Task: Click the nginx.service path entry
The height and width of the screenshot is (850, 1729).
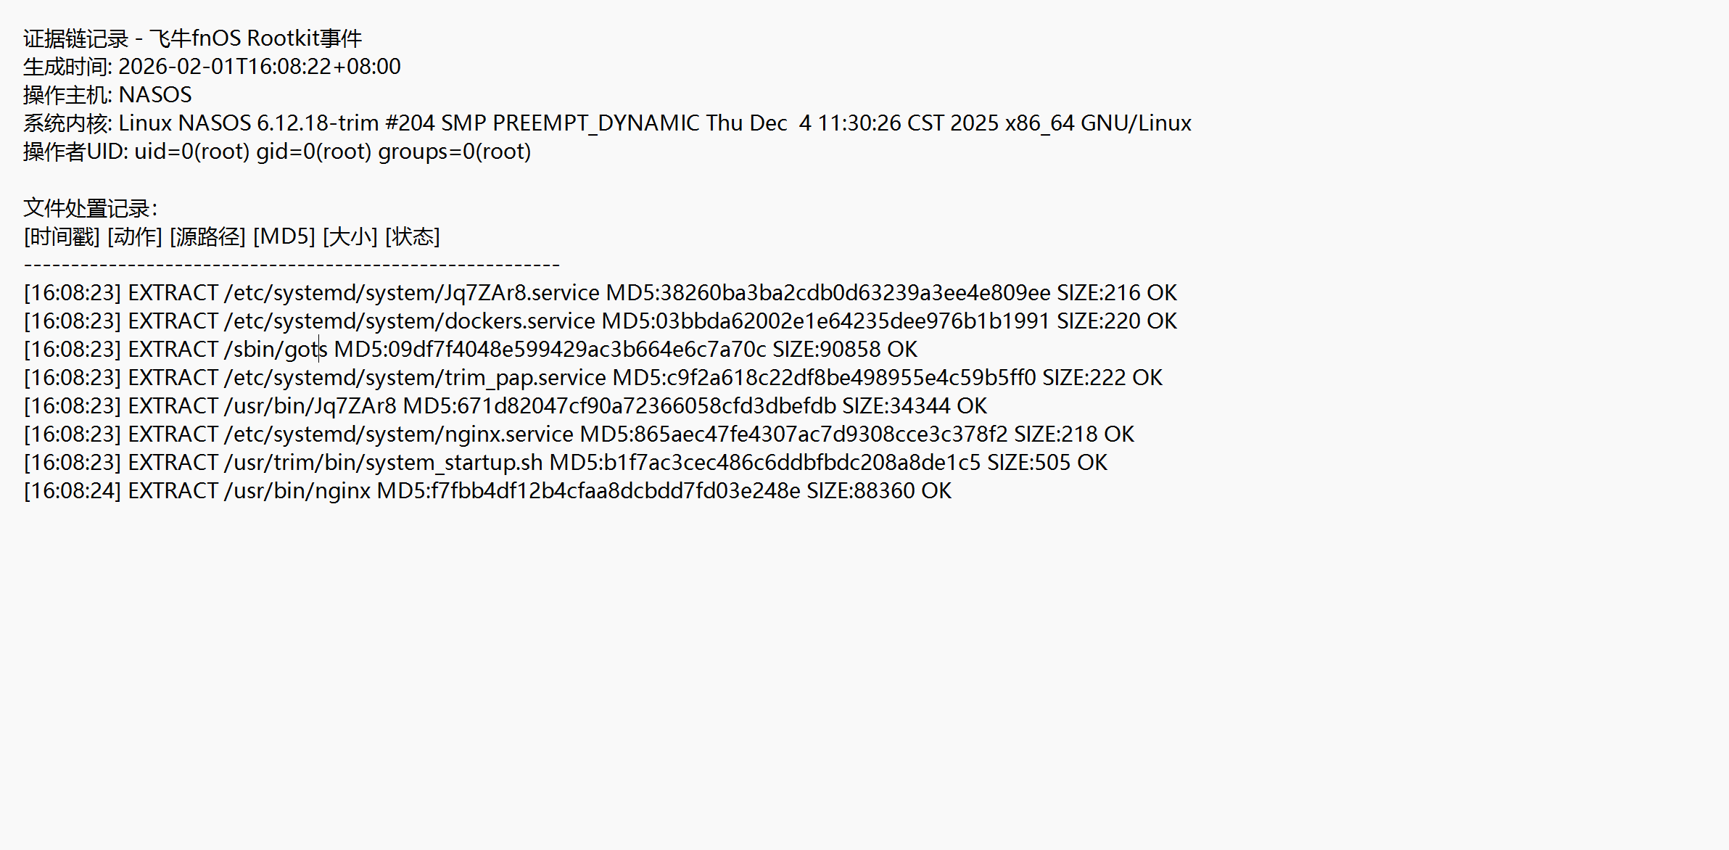Action: point(399,434)
